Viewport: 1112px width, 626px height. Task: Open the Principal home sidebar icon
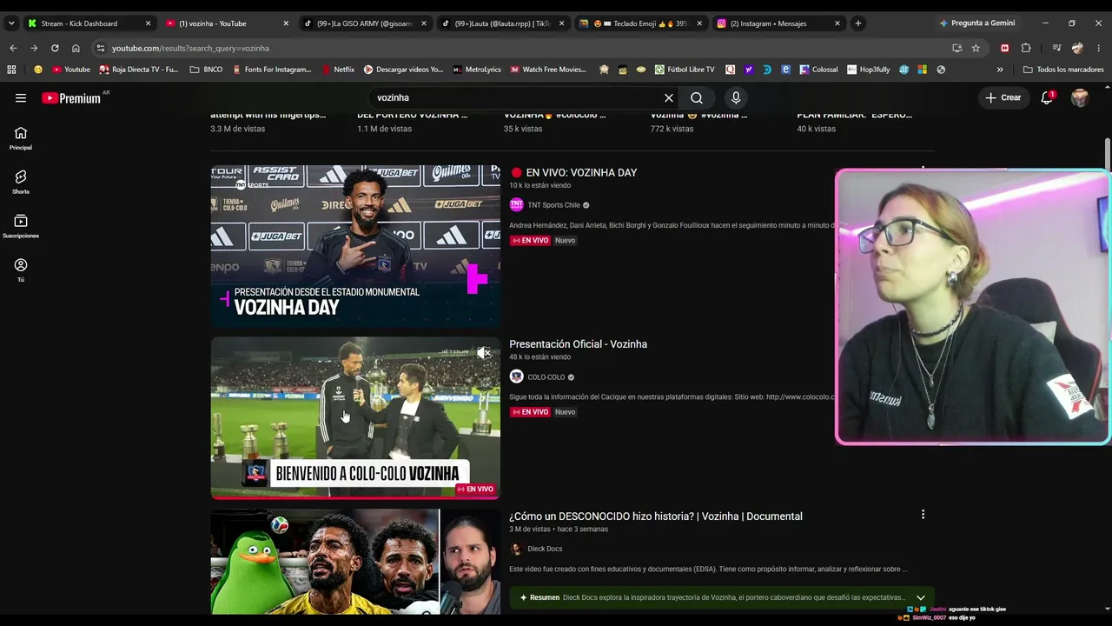21,138
